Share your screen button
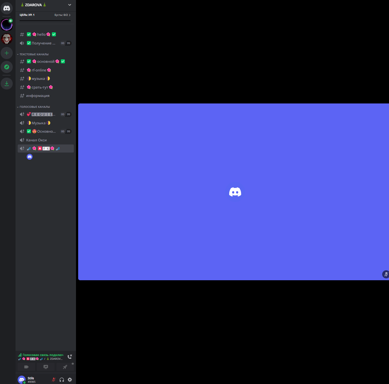The image size is (389, 384). tap(46, 367)
